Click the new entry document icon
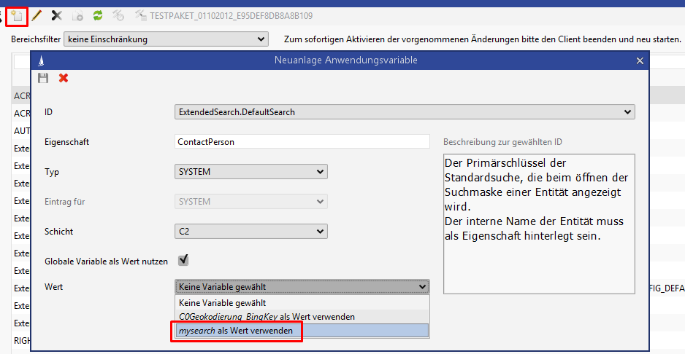The image size is (685, 354). (x=16, y=15)
